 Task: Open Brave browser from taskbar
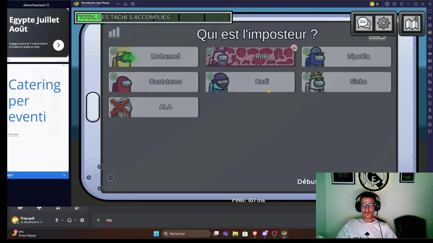pyautogui.click(x=255, y=234)
